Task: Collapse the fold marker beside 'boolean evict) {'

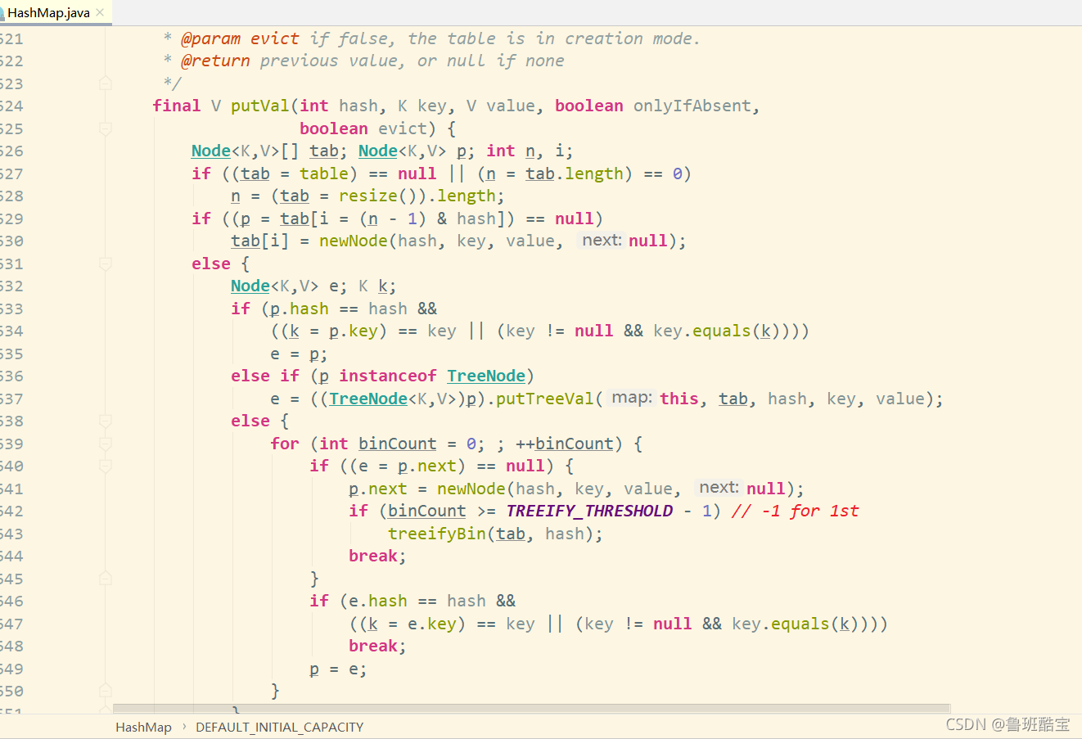Action: coord(105,128)
